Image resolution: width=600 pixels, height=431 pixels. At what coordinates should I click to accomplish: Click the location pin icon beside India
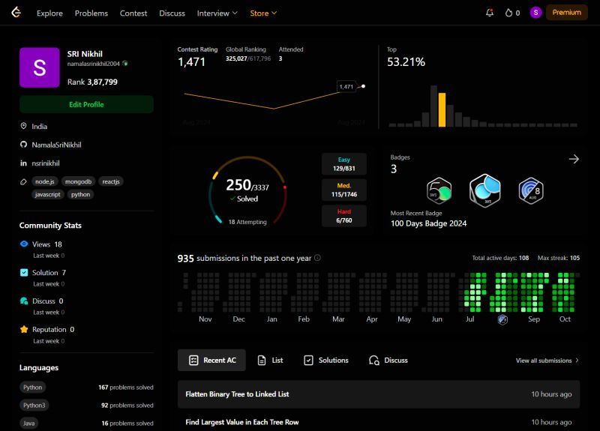23,126
